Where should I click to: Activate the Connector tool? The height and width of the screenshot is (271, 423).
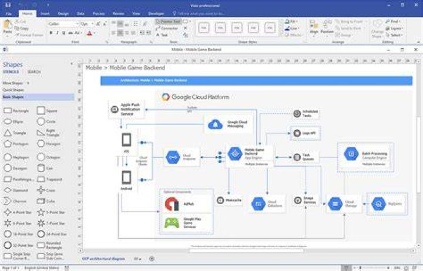pos(167,28)
